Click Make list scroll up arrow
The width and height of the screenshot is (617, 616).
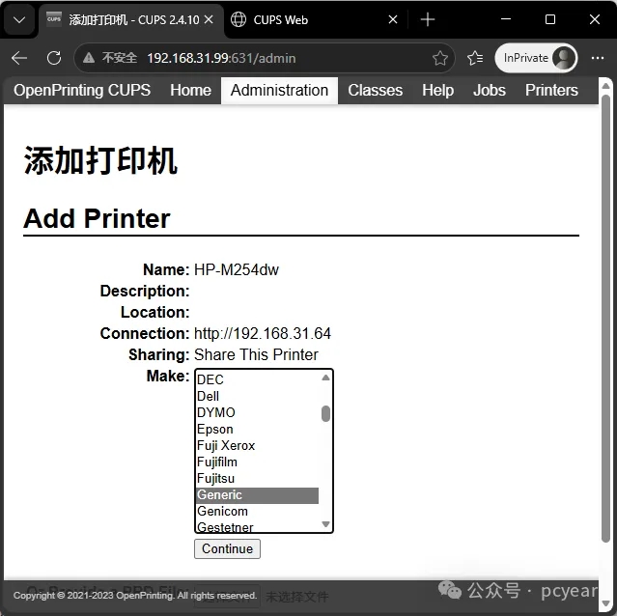325,378
